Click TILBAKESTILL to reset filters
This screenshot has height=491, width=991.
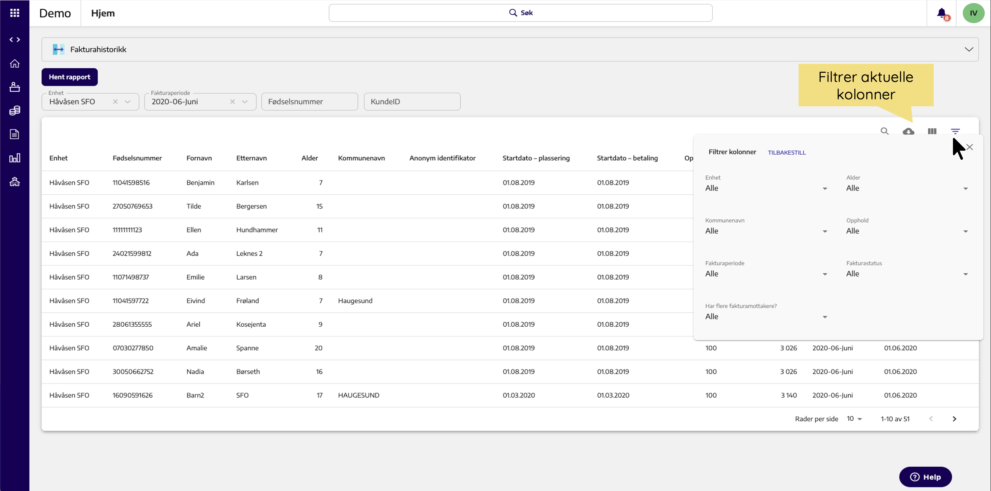pyautogui.click(x=787, y=152)
